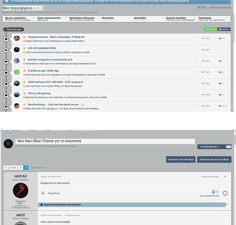Image resolution: width=236 pixels, height=225 pixels.
Task: Click the 19112 replies comment icon
Action: [220, 106]
